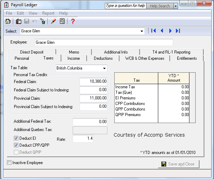Image resolution: width=214 pixels, height=179 pixels.
Task: Click the Help Search button
Action: [x=160, y=6]
